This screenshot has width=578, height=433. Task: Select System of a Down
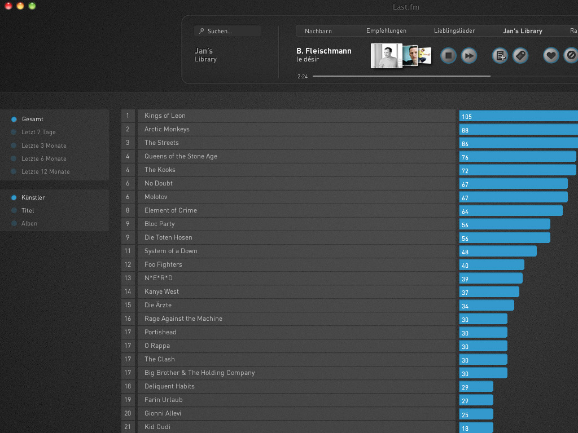pos(296,251)
